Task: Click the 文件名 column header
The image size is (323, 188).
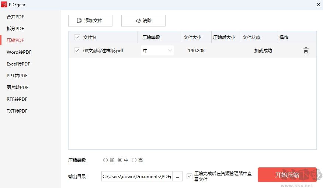Action: coord(90,38)
